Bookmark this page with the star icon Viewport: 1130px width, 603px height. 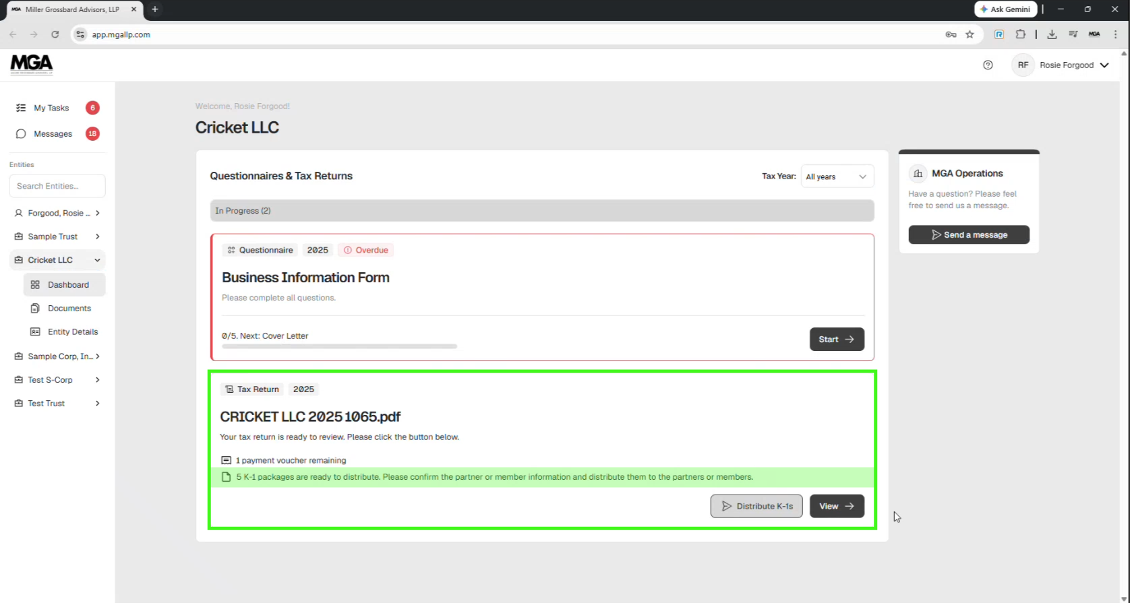coord(970,34)
